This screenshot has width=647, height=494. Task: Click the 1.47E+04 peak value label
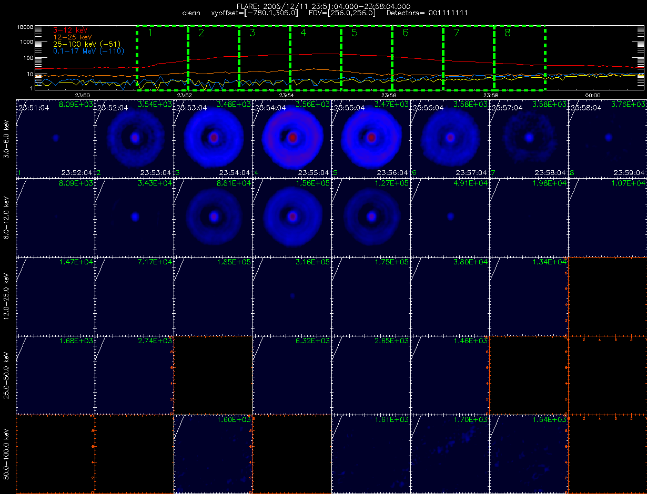click(77, 262)
